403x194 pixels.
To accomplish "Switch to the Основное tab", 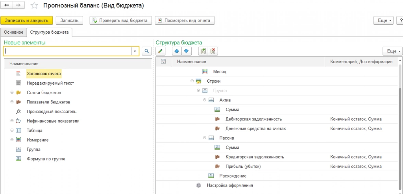I will [13, 32].
